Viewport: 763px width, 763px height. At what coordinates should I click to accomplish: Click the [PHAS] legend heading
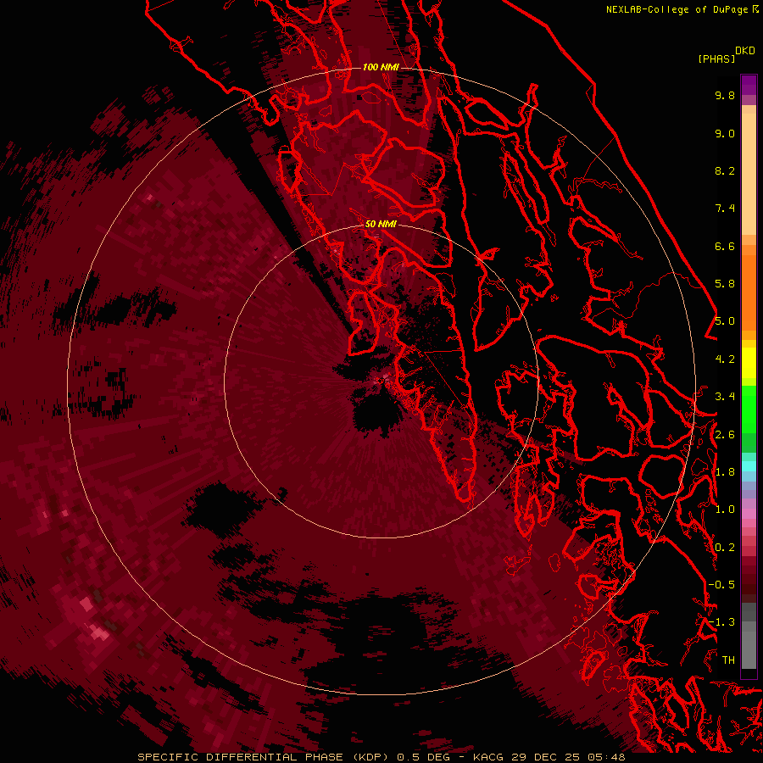716,58
